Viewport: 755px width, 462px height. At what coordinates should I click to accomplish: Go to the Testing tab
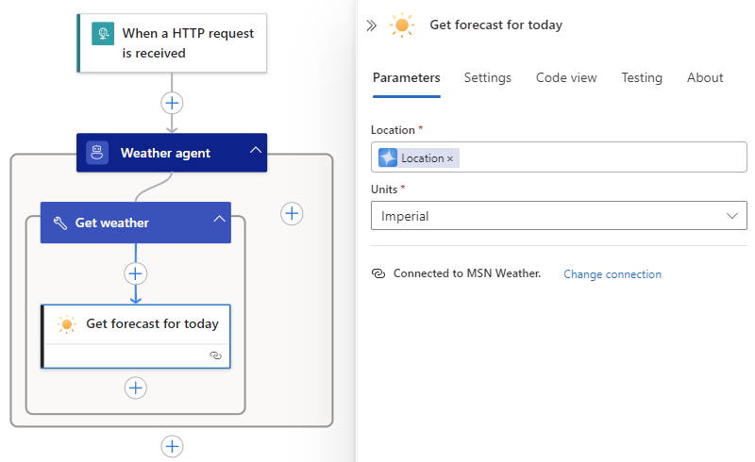point(642,77)
